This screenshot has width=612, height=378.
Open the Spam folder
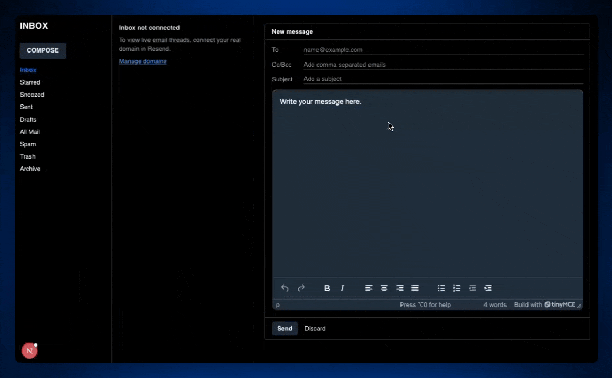tap(28, 144)
